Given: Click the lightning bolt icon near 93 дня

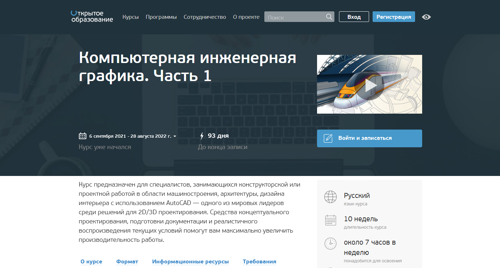Looking at the screenshot, I should [x=202, y=136].
